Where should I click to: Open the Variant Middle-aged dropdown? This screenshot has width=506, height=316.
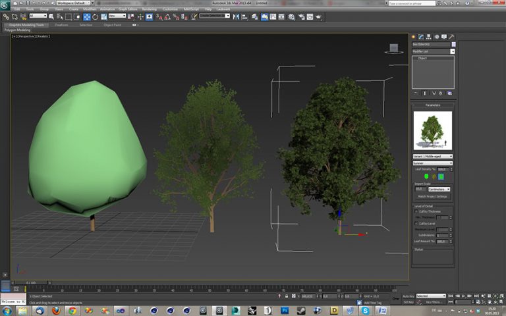433,156
